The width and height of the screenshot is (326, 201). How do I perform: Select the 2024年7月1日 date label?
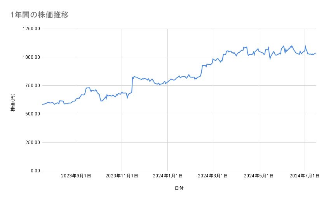304,177
